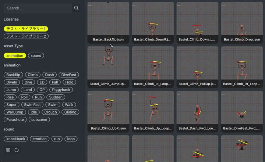Filter by the Fall tag
Screen dimensions: 265x162
(x=55, y=82)
